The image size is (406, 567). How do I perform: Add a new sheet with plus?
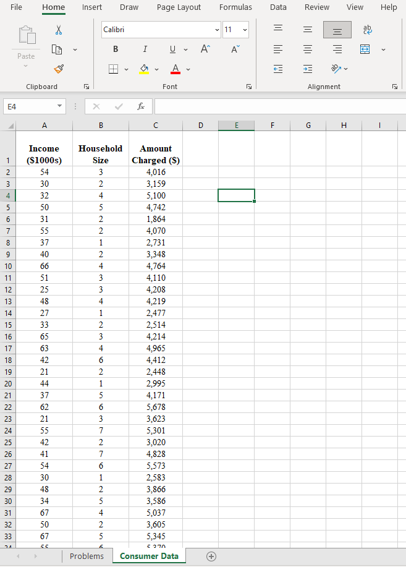point(211,556)
